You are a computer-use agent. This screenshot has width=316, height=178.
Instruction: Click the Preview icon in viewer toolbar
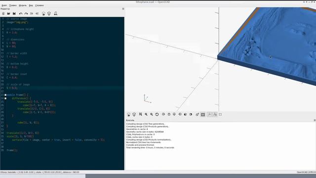pos(128,114)
